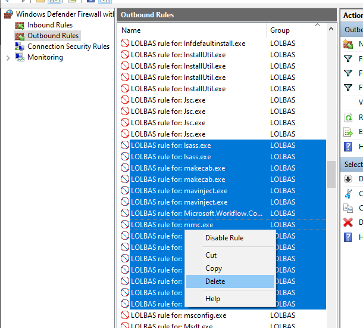
Task: Click the rule list vertical scrollbar thumb
Action: [331, 174]
